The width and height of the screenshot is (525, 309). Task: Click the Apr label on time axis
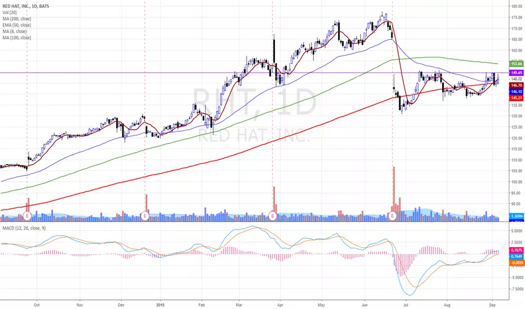click(281, 305)
